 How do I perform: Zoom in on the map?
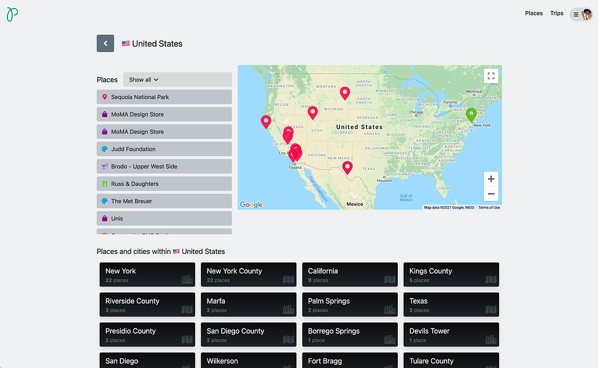pyautogui.click(x=491, y=179)
